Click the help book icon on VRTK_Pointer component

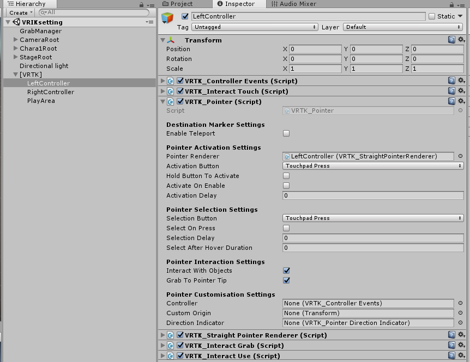451,101
